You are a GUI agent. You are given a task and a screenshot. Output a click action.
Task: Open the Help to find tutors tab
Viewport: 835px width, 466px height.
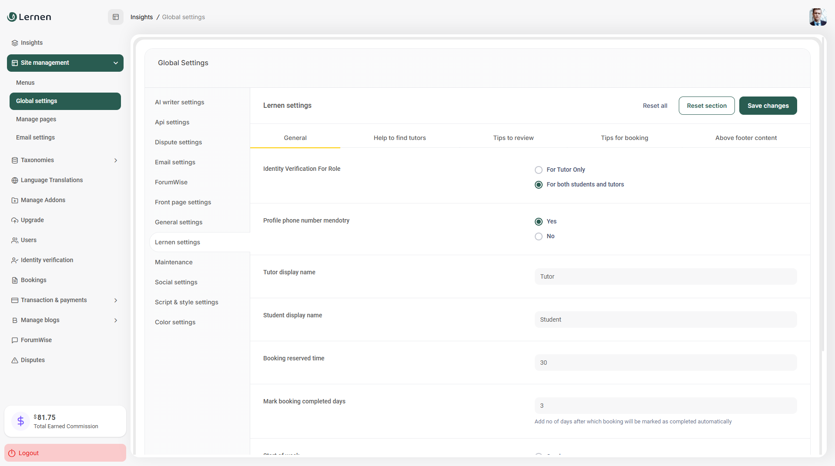399,138
